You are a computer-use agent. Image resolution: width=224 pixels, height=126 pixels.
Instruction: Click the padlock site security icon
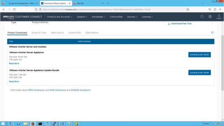41,9
